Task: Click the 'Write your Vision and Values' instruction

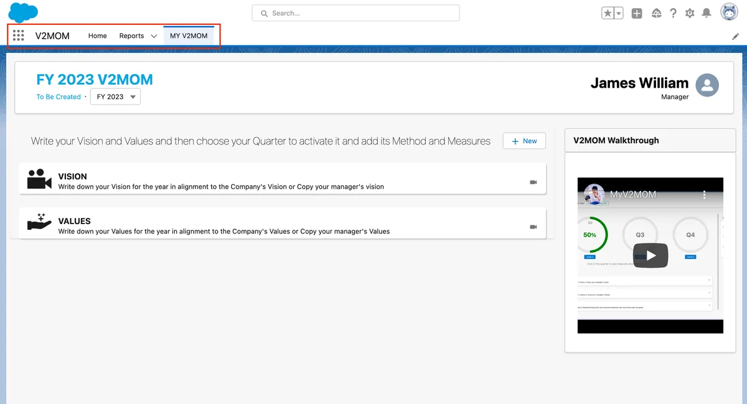Action: click(x=261, y=141)
